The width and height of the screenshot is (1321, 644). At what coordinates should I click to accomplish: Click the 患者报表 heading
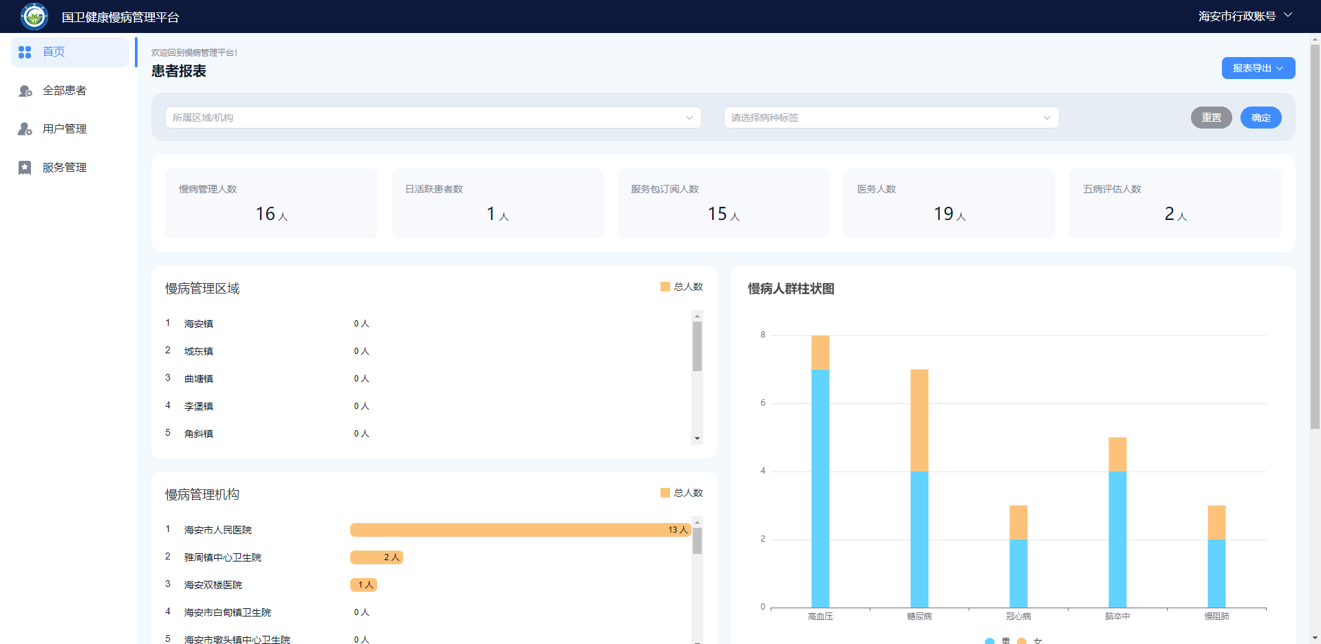(x=179, y=71)
